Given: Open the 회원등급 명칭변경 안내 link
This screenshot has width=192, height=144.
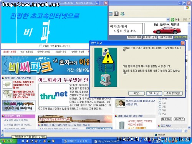Looking at the screenshot, I should 18,124.
